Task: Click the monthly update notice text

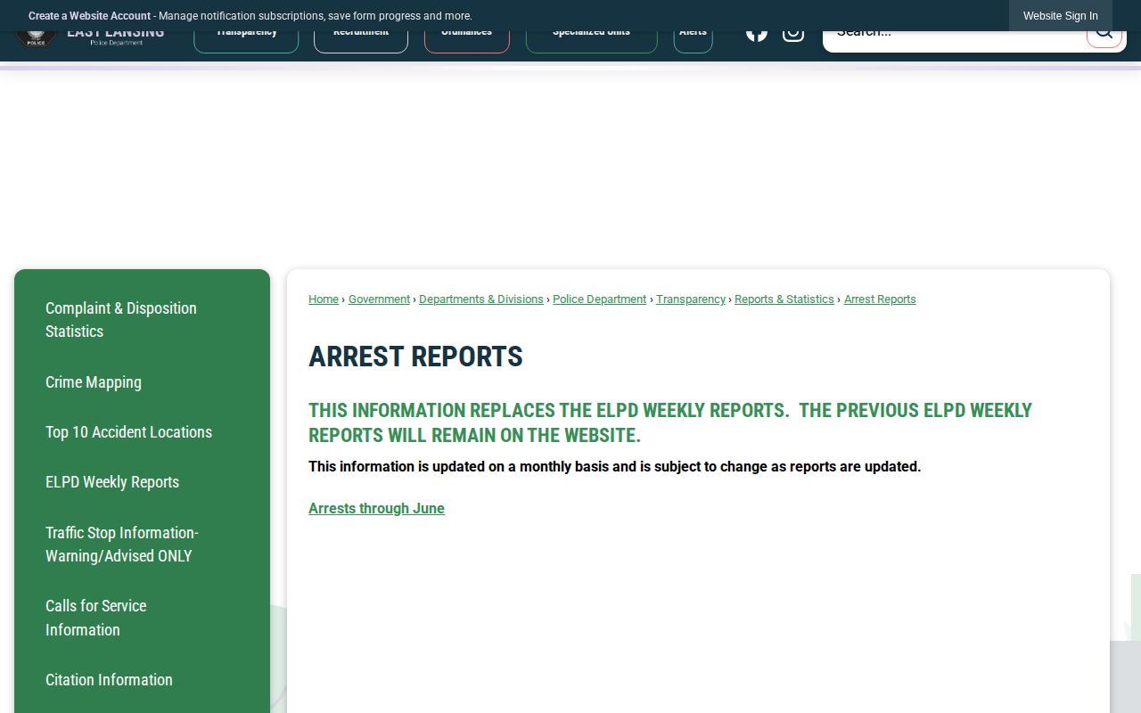Action: pyautogui.click(x=614, y=466)
